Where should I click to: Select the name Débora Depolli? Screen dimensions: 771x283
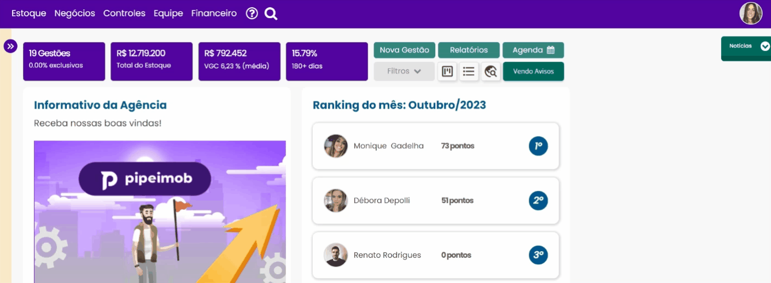382,201
